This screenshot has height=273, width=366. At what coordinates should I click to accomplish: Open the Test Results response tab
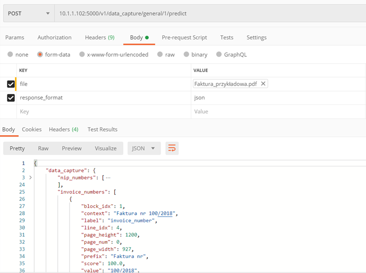click(102, 129)
